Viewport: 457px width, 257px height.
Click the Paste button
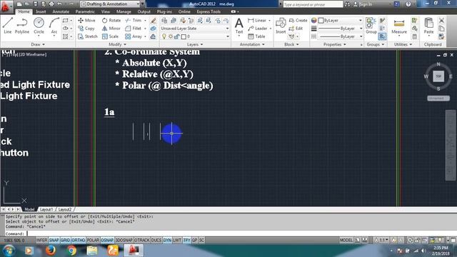428,26
